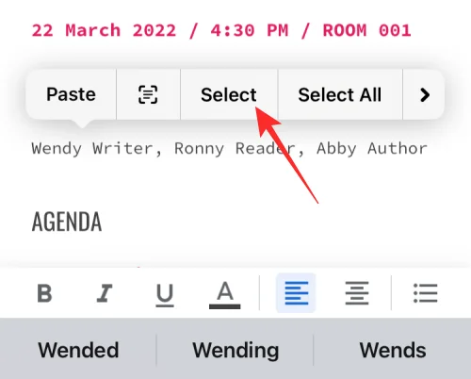The image size is (471, 379).
Task: Pick the Wends keyboard suggestion
Action: [x=393, y=350]
